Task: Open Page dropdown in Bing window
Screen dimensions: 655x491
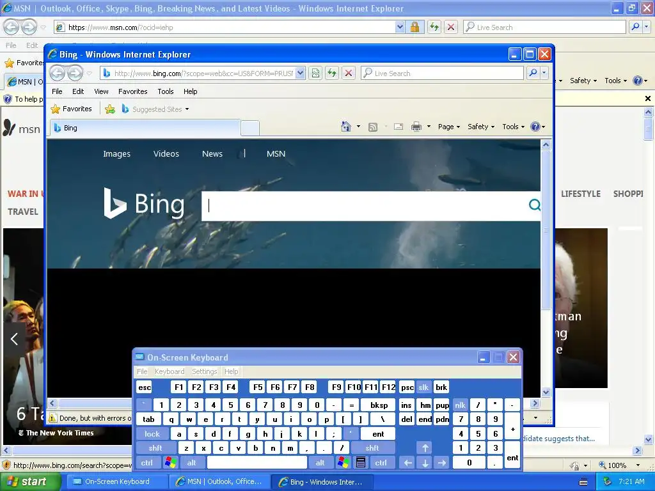Action: [x=448, y=127]
